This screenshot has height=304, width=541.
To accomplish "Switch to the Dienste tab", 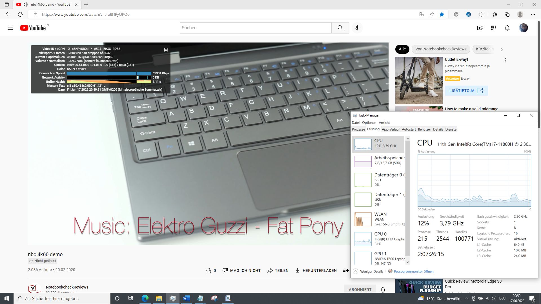I will (x=451, y=129).
